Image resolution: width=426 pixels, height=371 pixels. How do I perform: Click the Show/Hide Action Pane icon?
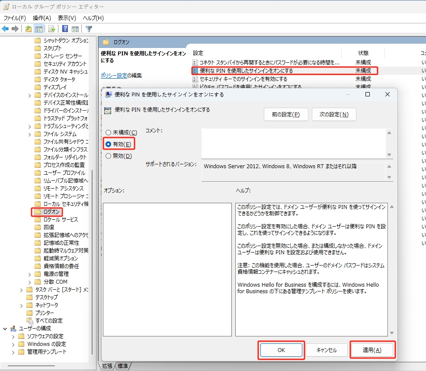(x=75, y=29)
